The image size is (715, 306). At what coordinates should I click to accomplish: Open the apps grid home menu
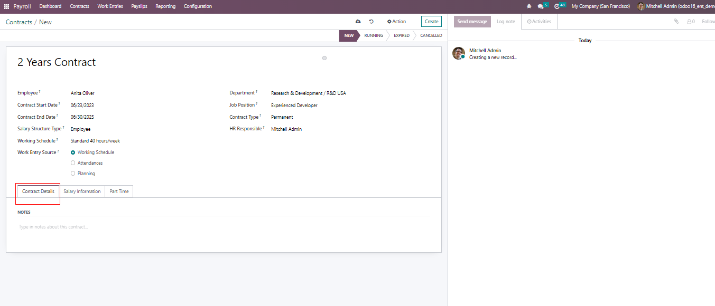click(x=7, y=6)
